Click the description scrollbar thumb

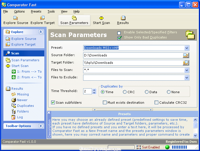point(195,125)
